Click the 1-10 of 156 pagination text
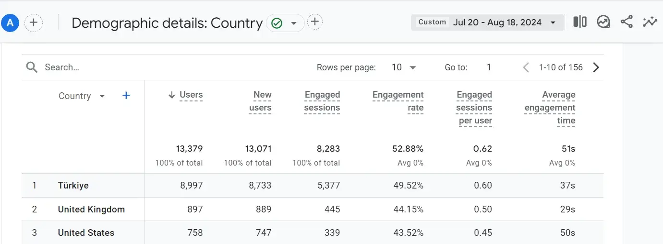The width and height of the screenshot is (663, 244). click(x=561, y=67)
